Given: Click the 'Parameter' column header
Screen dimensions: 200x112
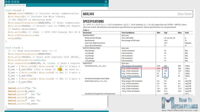Looking at the screenshot, I should pos(87,33).
